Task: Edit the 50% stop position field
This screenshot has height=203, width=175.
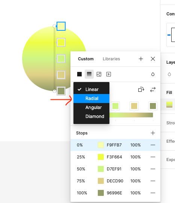Action: (x=81, y=169)
